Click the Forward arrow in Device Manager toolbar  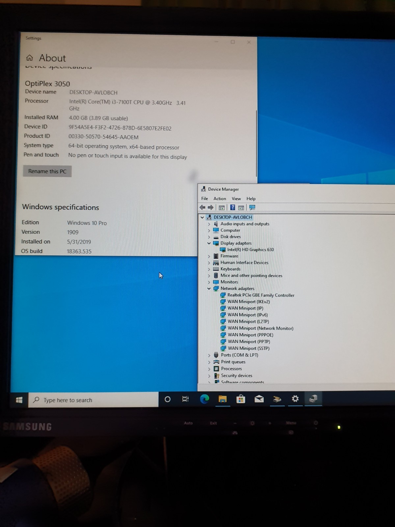(211, 208)
